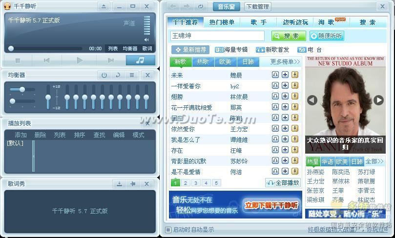Save lyrics with download icon in 歌词秀
395x238 pixels.
(x=120, y=184)
